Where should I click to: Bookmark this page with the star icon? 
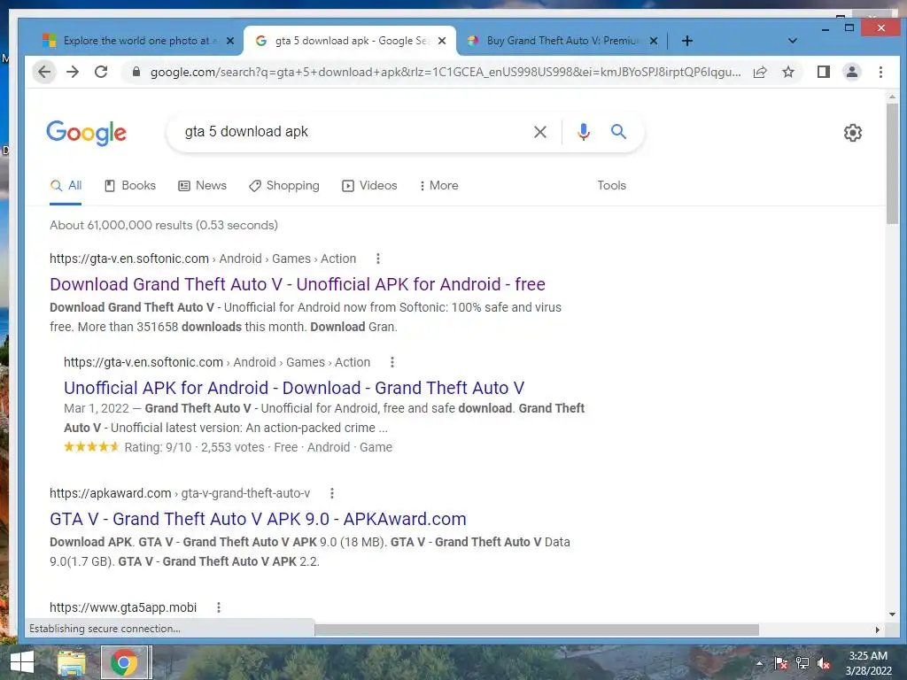point(787,72)
